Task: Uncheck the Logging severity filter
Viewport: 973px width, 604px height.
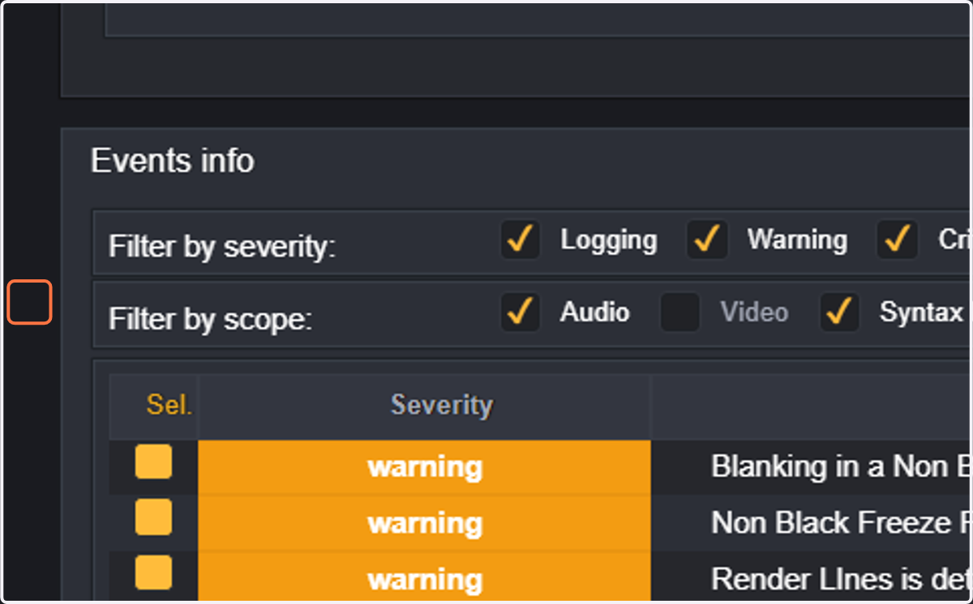Action: [x=521, y=240]
